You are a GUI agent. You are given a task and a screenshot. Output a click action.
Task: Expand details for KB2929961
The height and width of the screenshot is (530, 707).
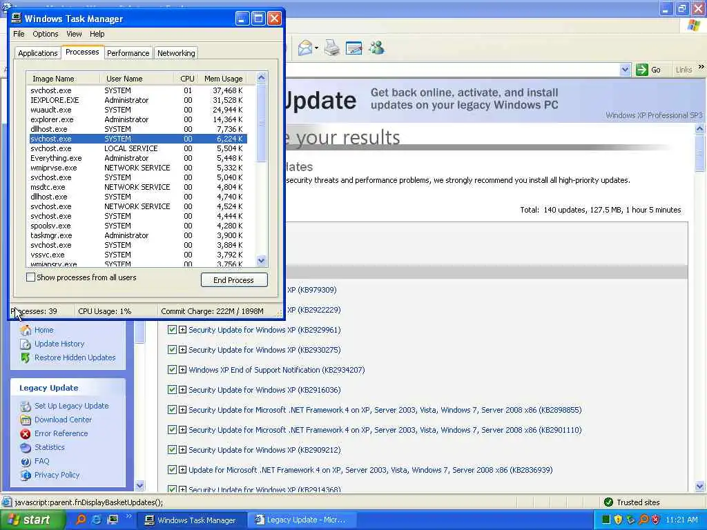tap(182, 329)
